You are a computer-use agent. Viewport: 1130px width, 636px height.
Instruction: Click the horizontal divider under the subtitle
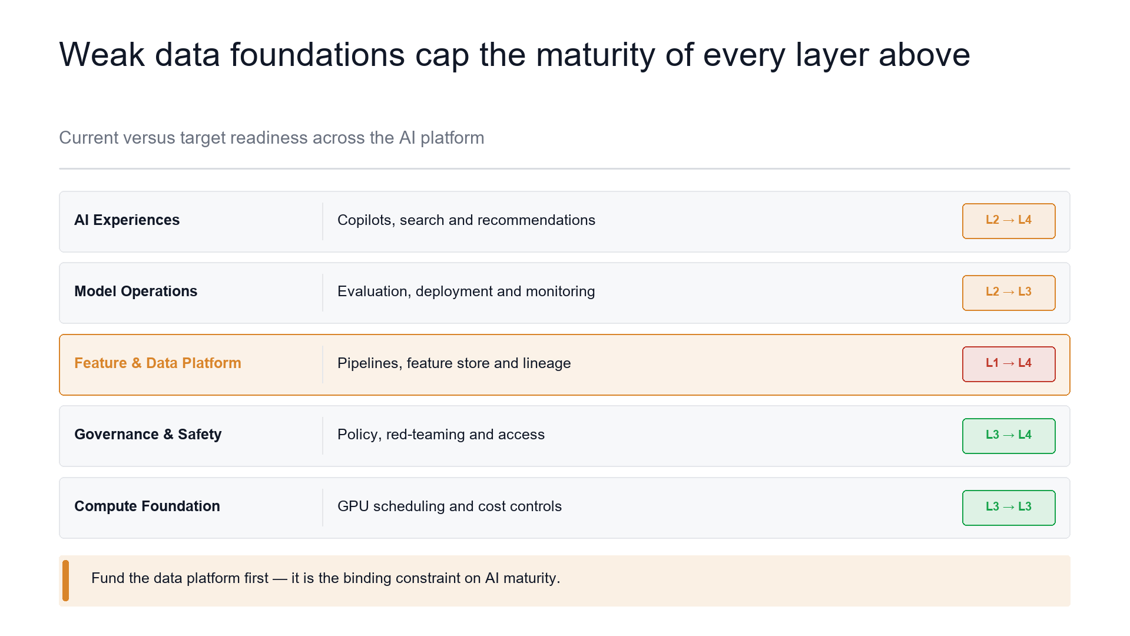pyautogui.click(x=565, y=169)
